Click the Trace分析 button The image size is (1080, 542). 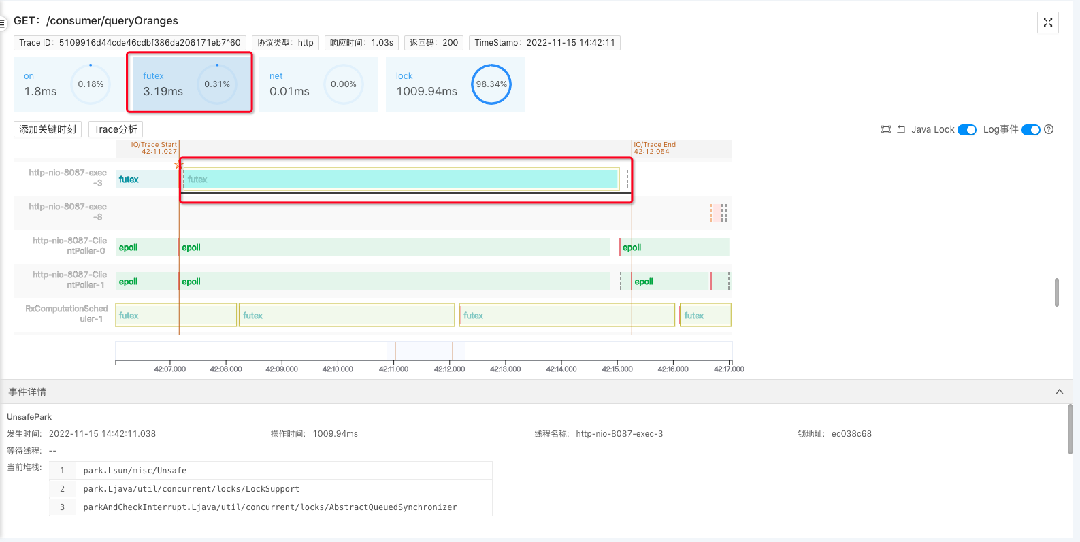click(116, 129)
